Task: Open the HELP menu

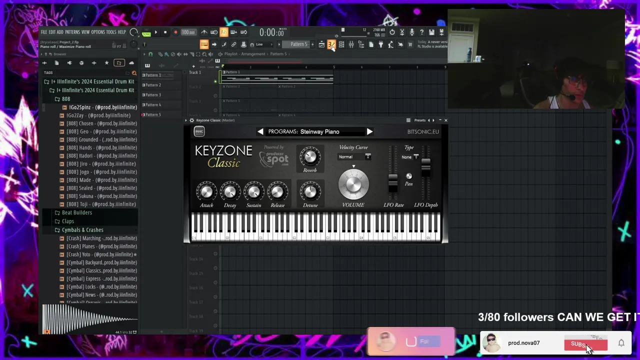Action: click(x=121, y=32)
